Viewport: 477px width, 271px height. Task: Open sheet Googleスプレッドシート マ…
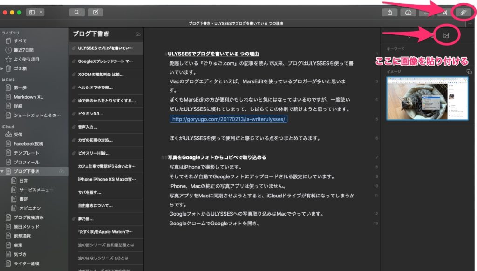(106, 61)
